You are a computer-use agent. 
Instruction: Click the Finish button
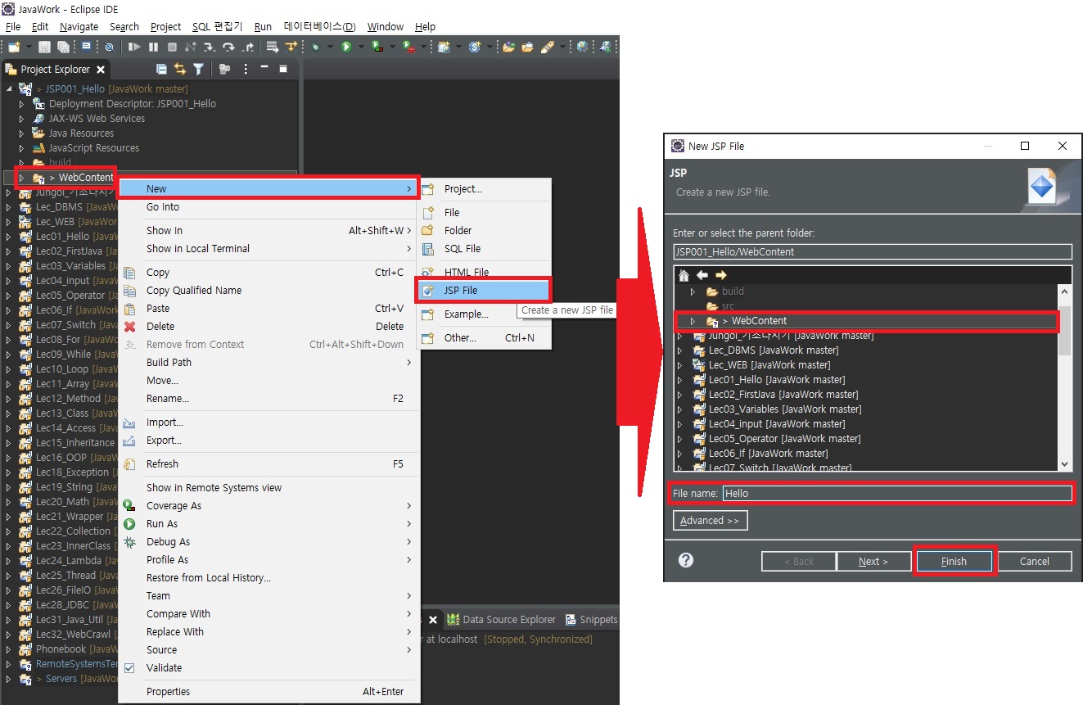tap(954, 562)
